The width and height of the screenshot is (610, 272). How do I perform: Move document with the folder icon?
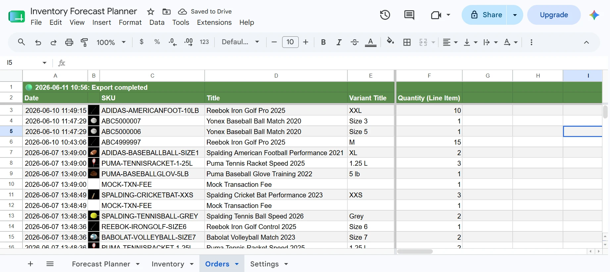tap(167, 12)
